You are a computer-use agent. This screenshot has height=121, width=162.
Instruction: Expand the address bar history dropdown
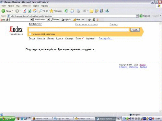pyautogui.click(x=137, y=16)
